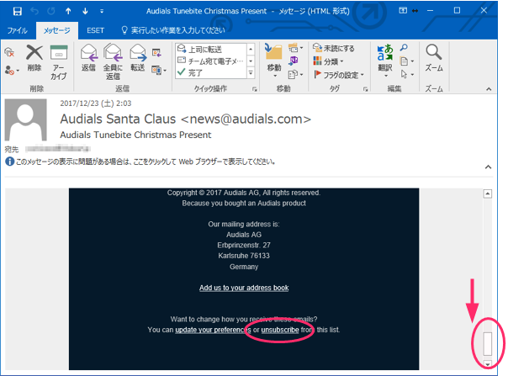The width and height of the screenshot is (508, 376).
Task: Expand the quick steps gallery
Action: click(x=251, y=73)
